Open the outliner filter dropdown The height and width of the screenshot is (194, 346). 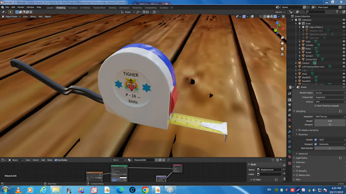coord(338,12)
